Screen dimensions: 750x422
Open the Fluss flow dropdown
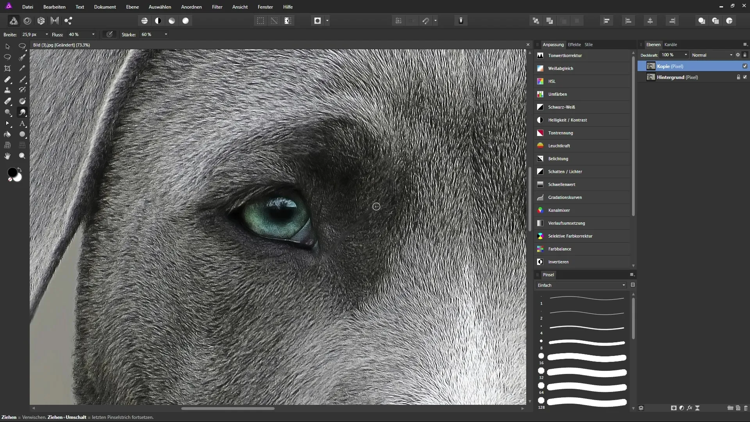[x=93, y=34]
